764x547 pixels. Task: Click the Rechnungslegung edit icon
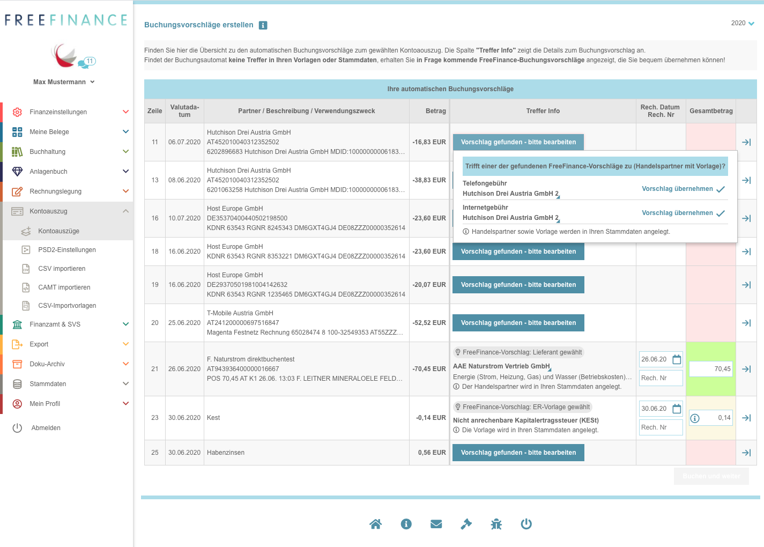(17, 191)
